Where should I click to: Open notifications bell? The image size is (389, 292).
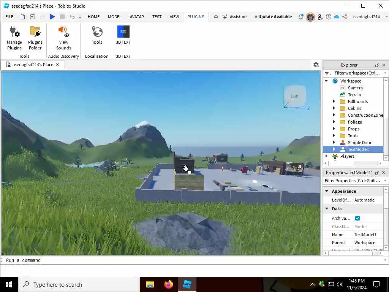301,17
